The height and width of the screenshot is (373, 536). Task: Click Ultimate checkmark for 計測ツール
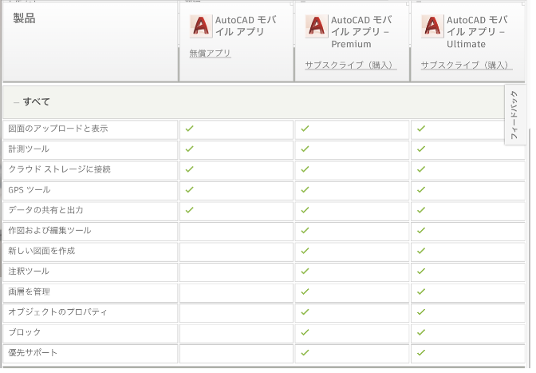tap(421, 149)
